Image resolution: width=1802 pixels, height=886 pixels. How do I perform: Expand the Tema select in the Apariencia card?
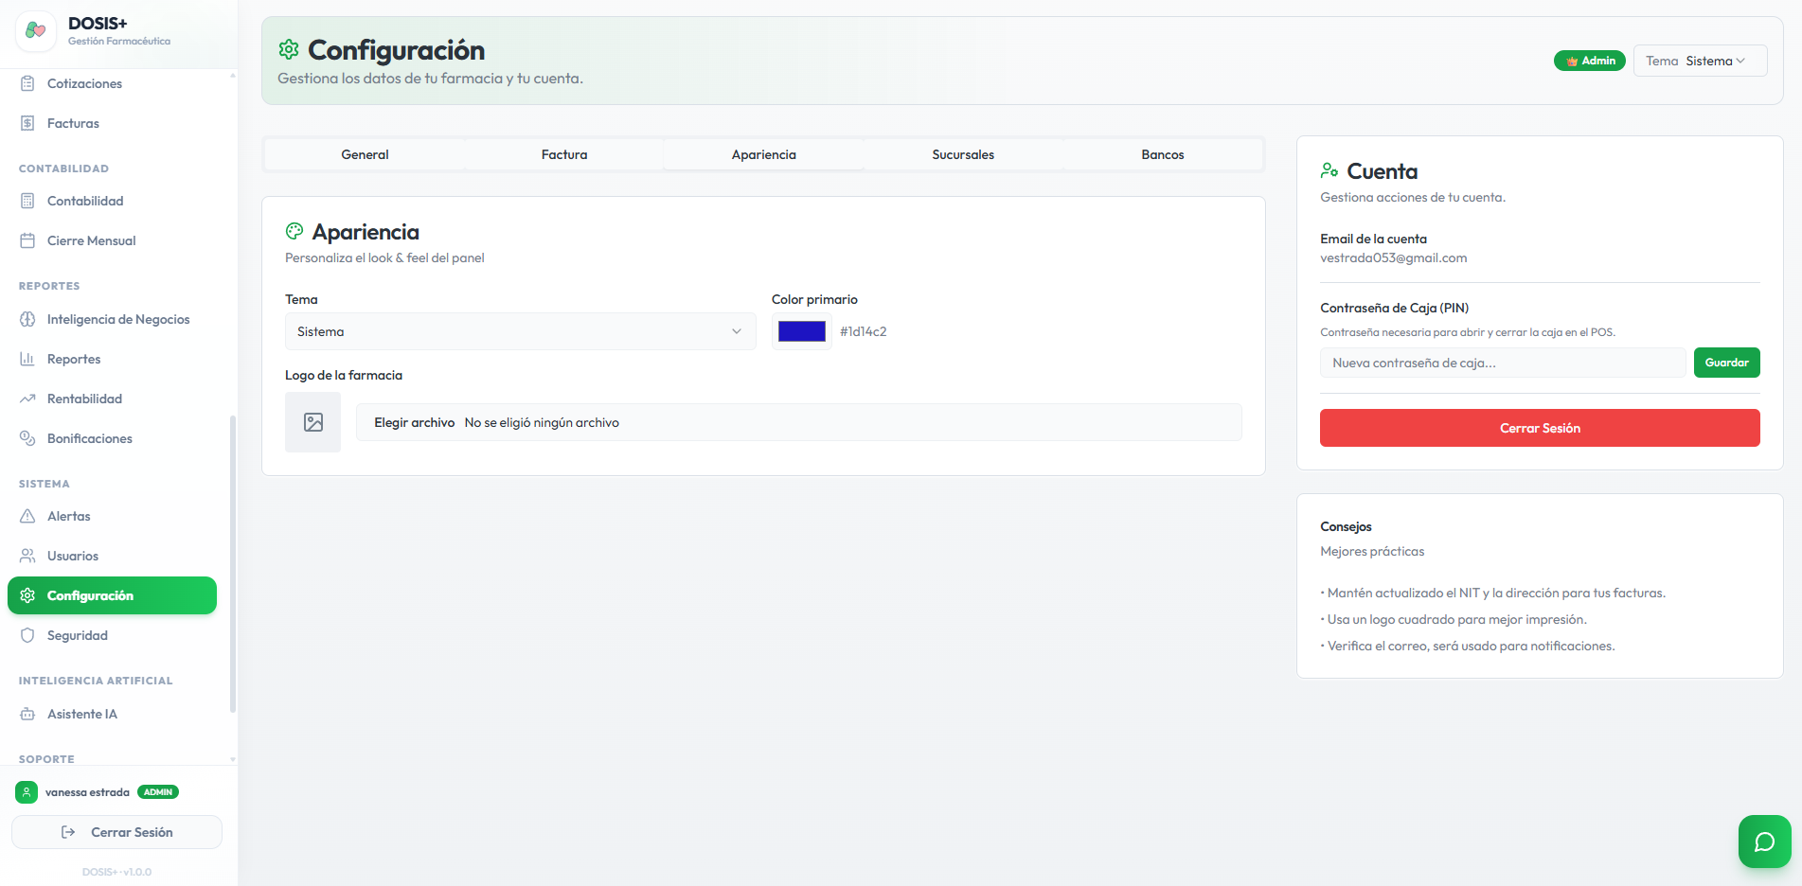[x=520, y=331]
